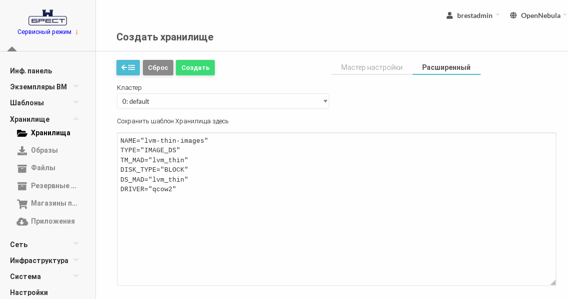Click the Магазины shopping cart icon

coord(22,204)
